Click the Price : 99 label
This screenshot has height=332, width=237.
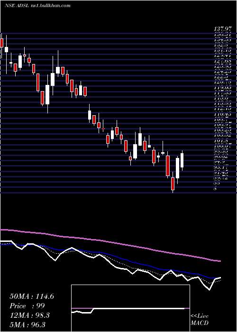pyautogui.click(x=27, y=306)
